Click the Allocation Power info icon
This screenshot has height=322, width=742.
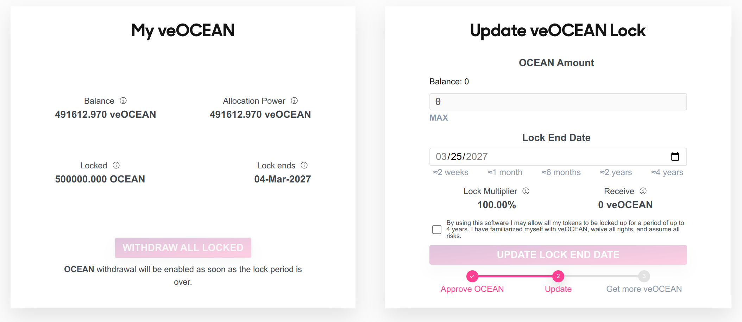294,101
